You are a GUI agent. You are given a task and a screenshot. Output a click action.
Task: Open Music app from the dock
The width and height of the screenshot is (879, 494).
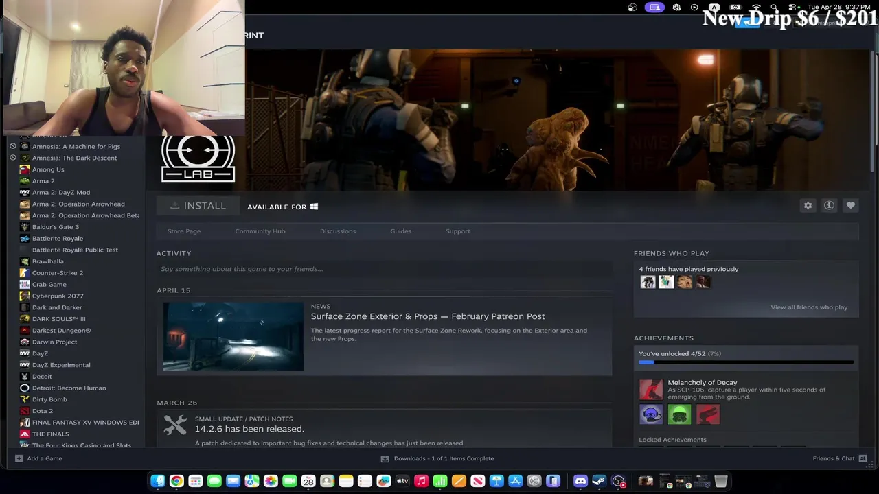coord(421,481)
